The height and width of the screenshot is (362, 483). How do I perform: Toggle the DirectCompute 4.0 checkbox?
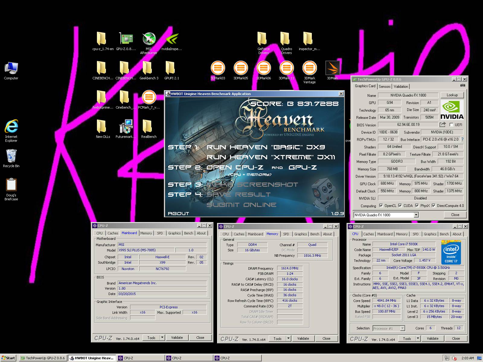[433, 206]
